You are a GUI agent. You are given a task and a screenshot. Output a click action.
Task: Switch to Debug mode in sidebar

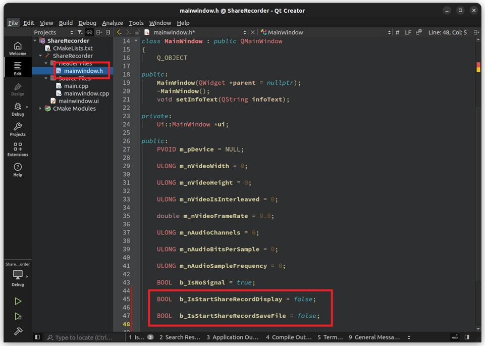(x=18, y=109)
